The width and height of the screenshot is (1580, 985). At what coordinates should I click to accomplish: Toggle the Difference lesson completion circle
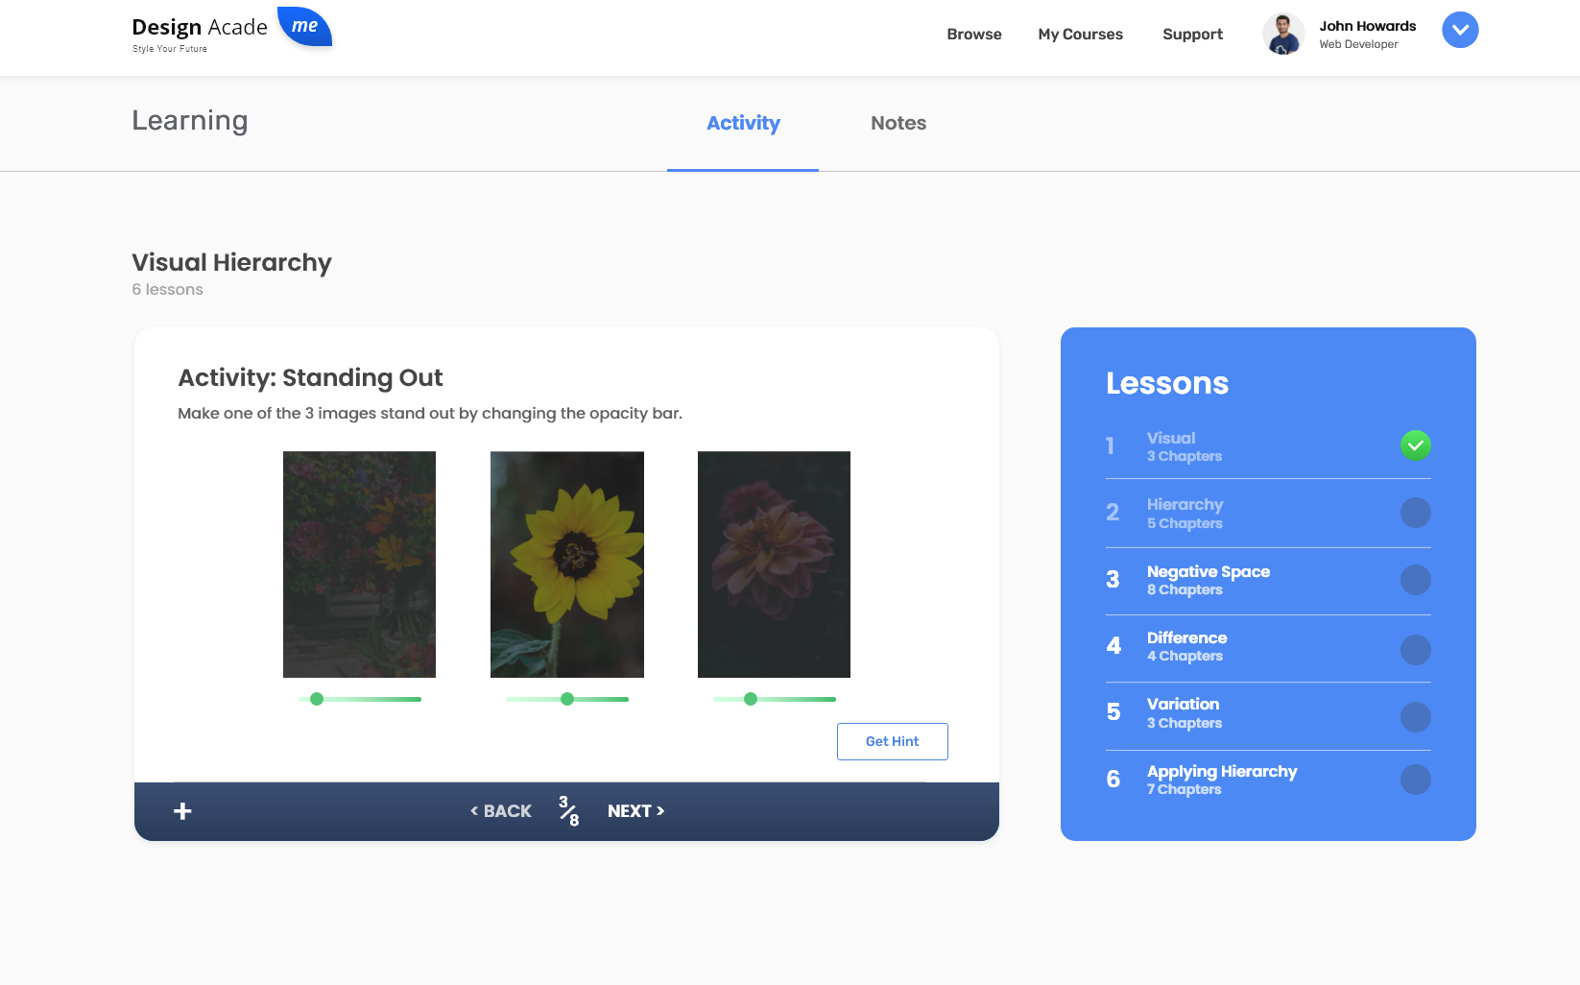click(1415, 648)
